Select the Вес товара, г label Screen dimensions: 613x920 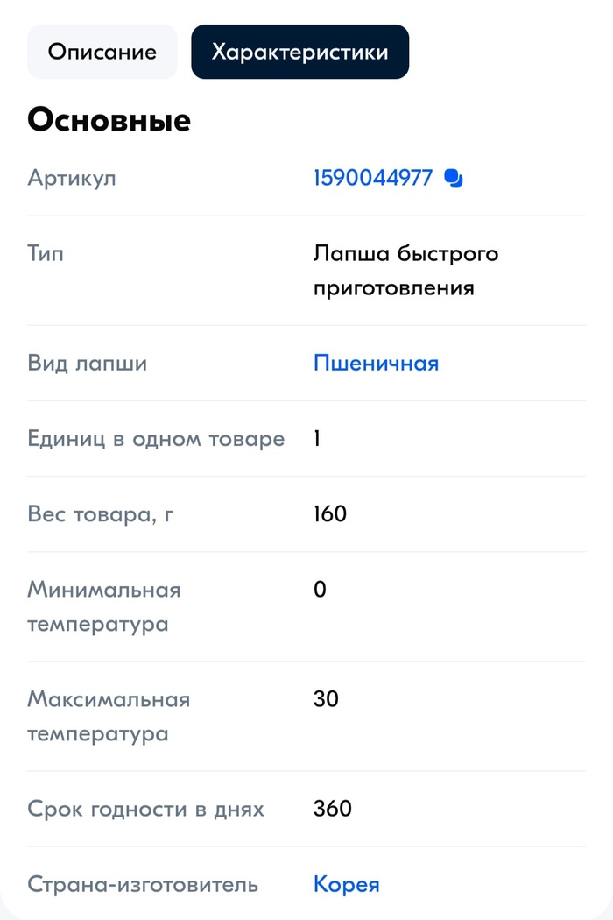pos(100,513)
